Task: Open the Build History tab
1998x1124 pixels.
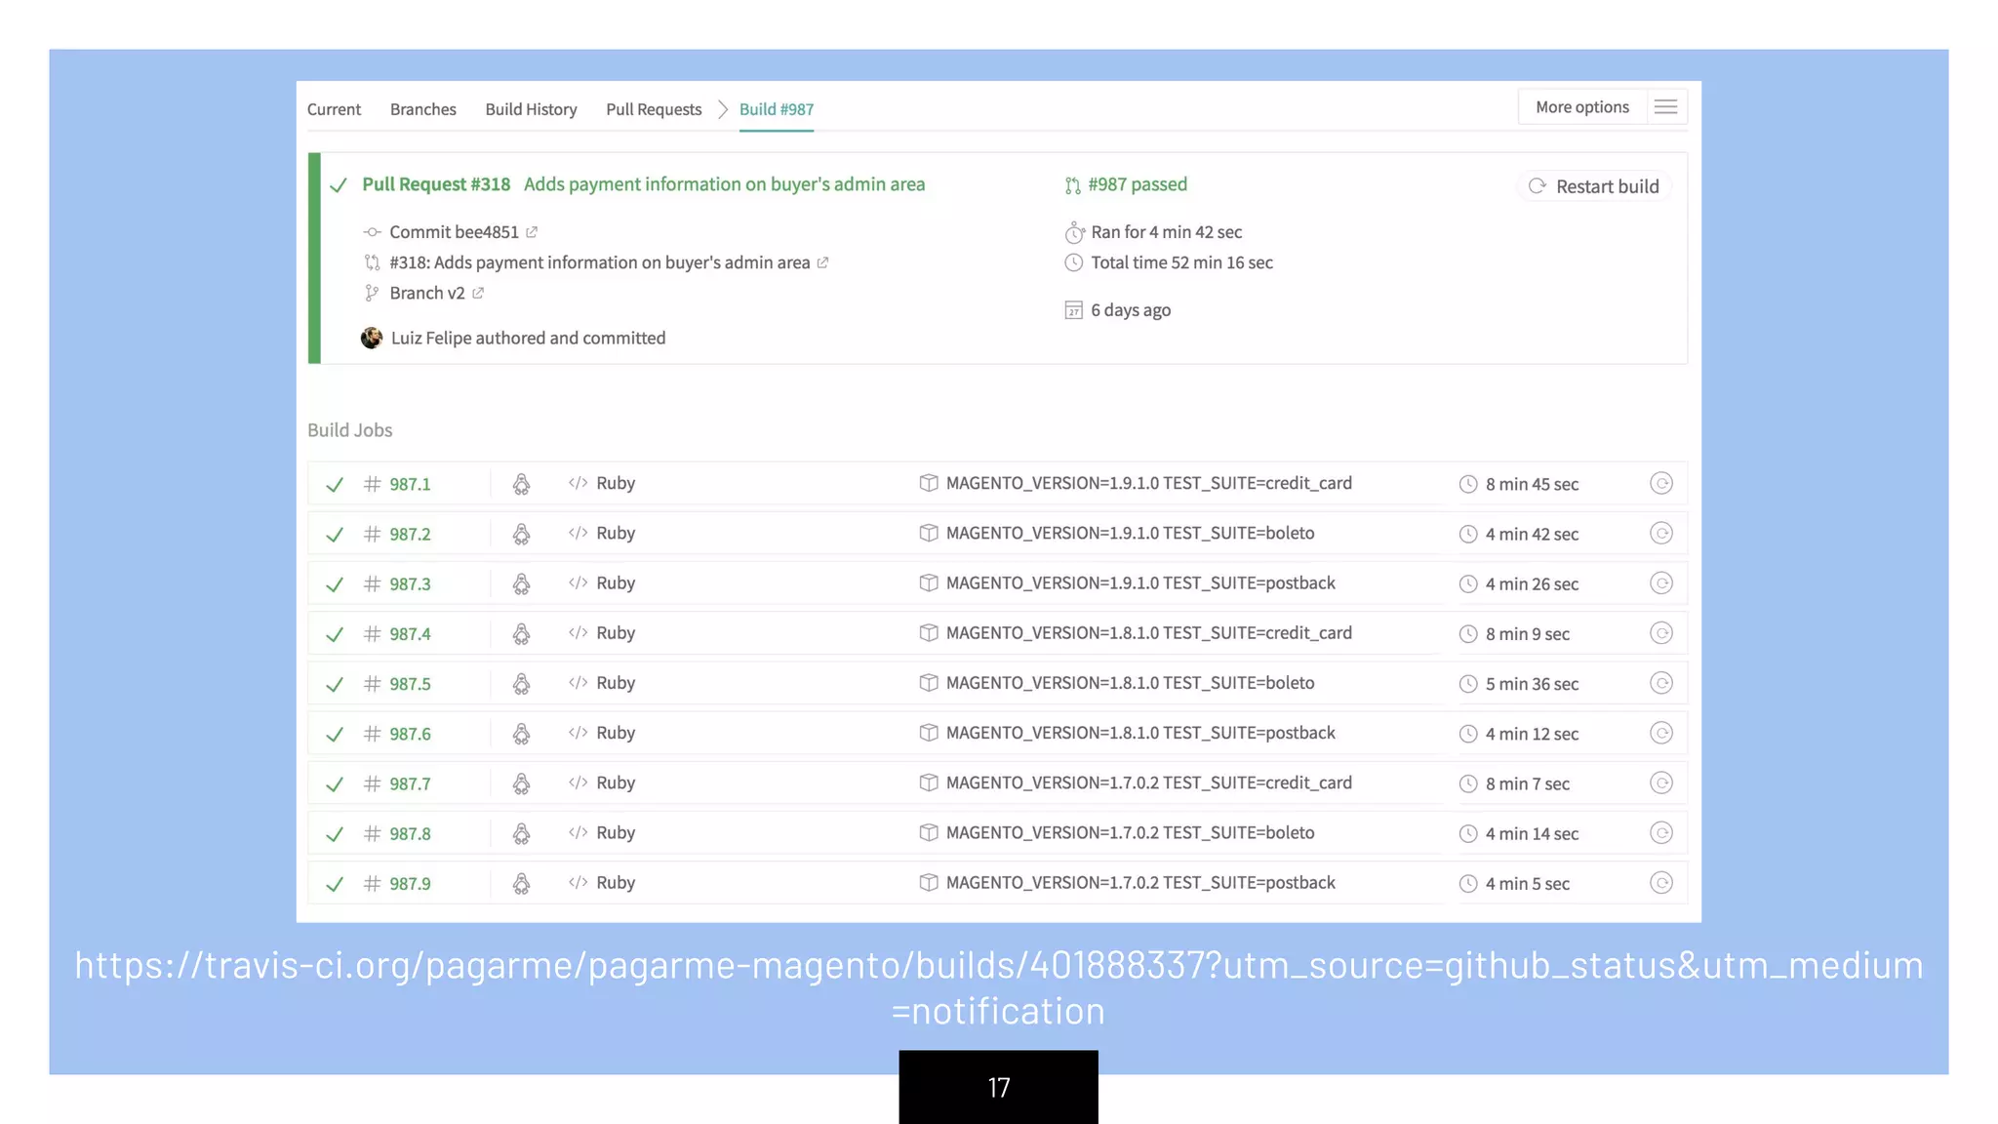Action: 531,109
